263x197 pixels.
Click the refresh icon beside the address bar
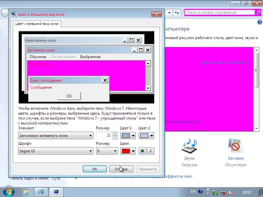[177, 12]
